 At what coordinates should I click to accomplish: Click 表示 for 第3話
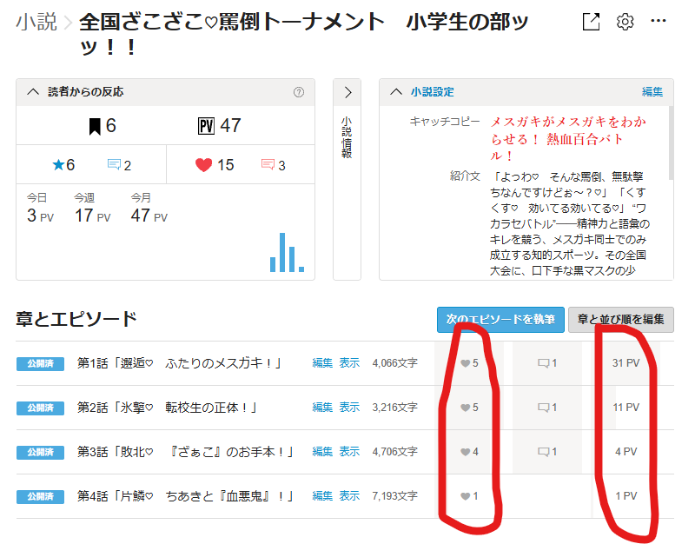[x=349, y=452]
